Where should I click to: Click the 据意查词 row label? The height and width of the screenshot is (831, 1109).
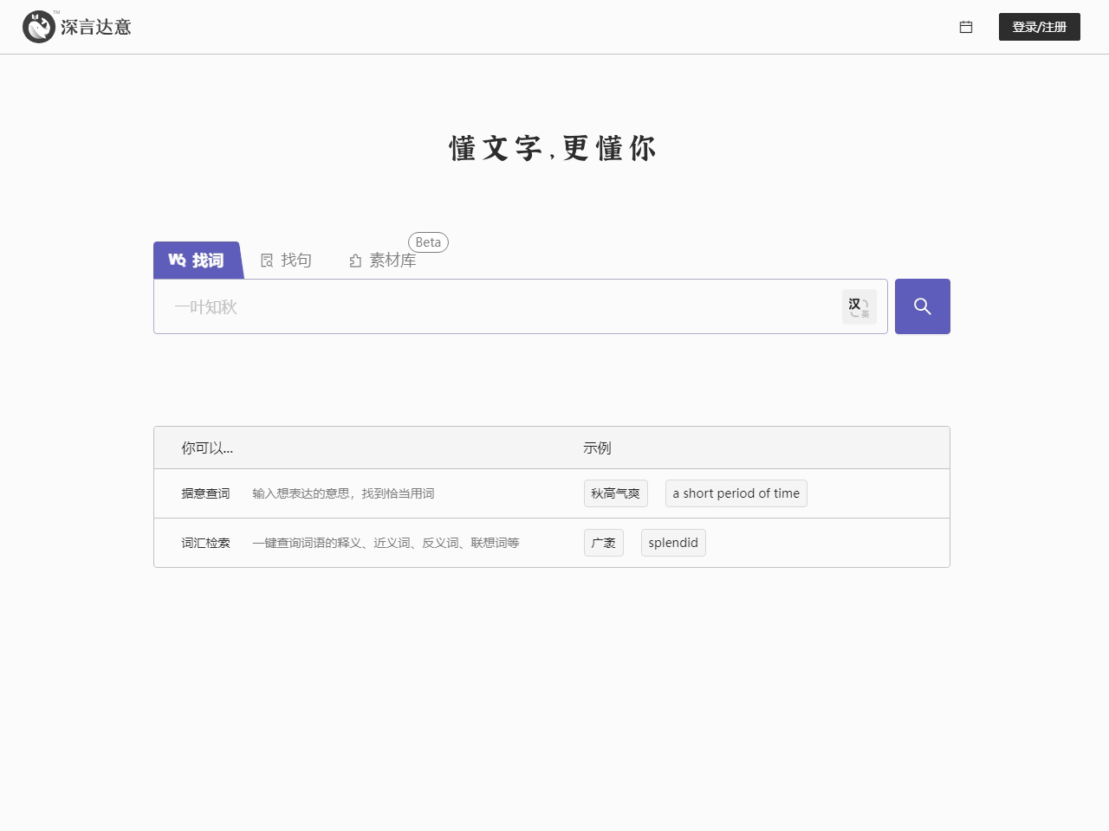(x=205, y=493)
